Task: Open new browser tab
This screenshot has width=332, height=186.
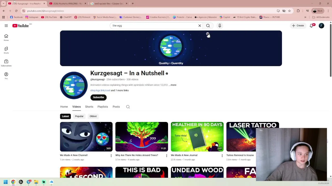Action: pyautogui.click(x=133, y=4)
